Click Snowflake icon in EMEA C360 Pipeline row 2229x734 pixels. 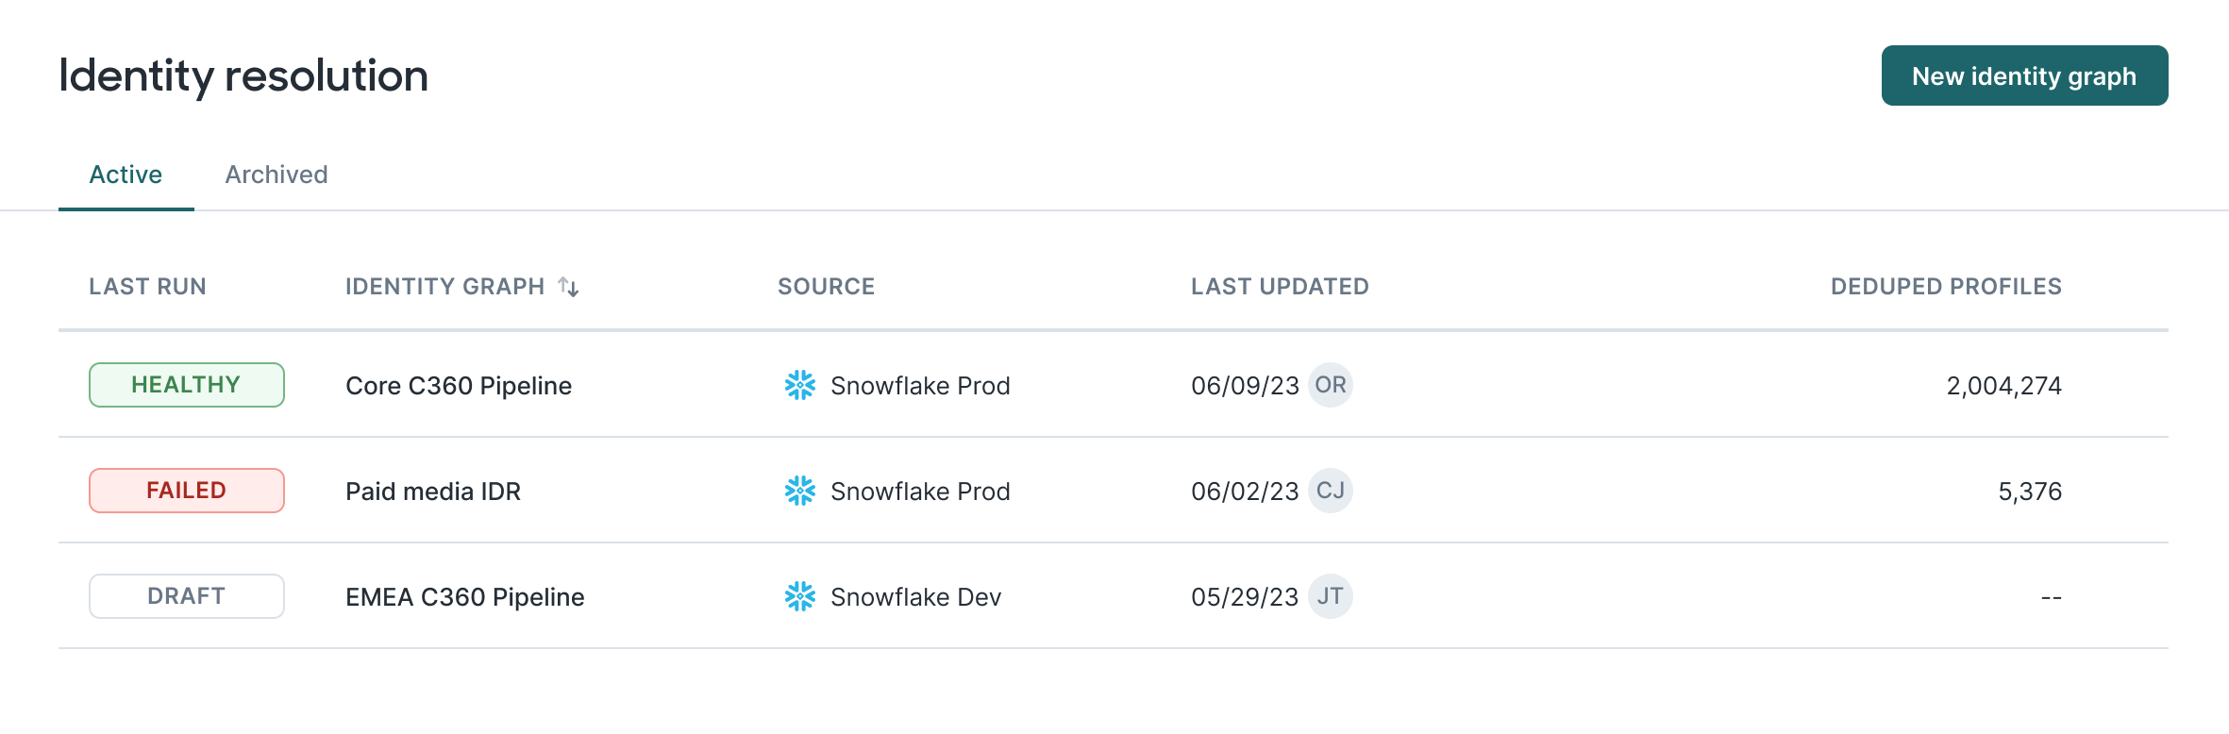click(x=799, y=596)
